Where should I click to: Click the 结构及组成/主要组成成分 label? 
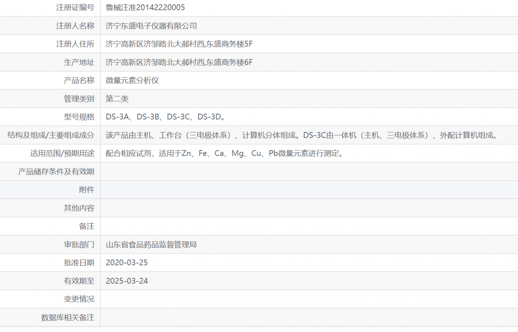click(x=51, y=135)
